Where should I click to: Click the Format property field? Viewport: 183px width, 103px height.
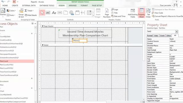(x=176, y=43)
